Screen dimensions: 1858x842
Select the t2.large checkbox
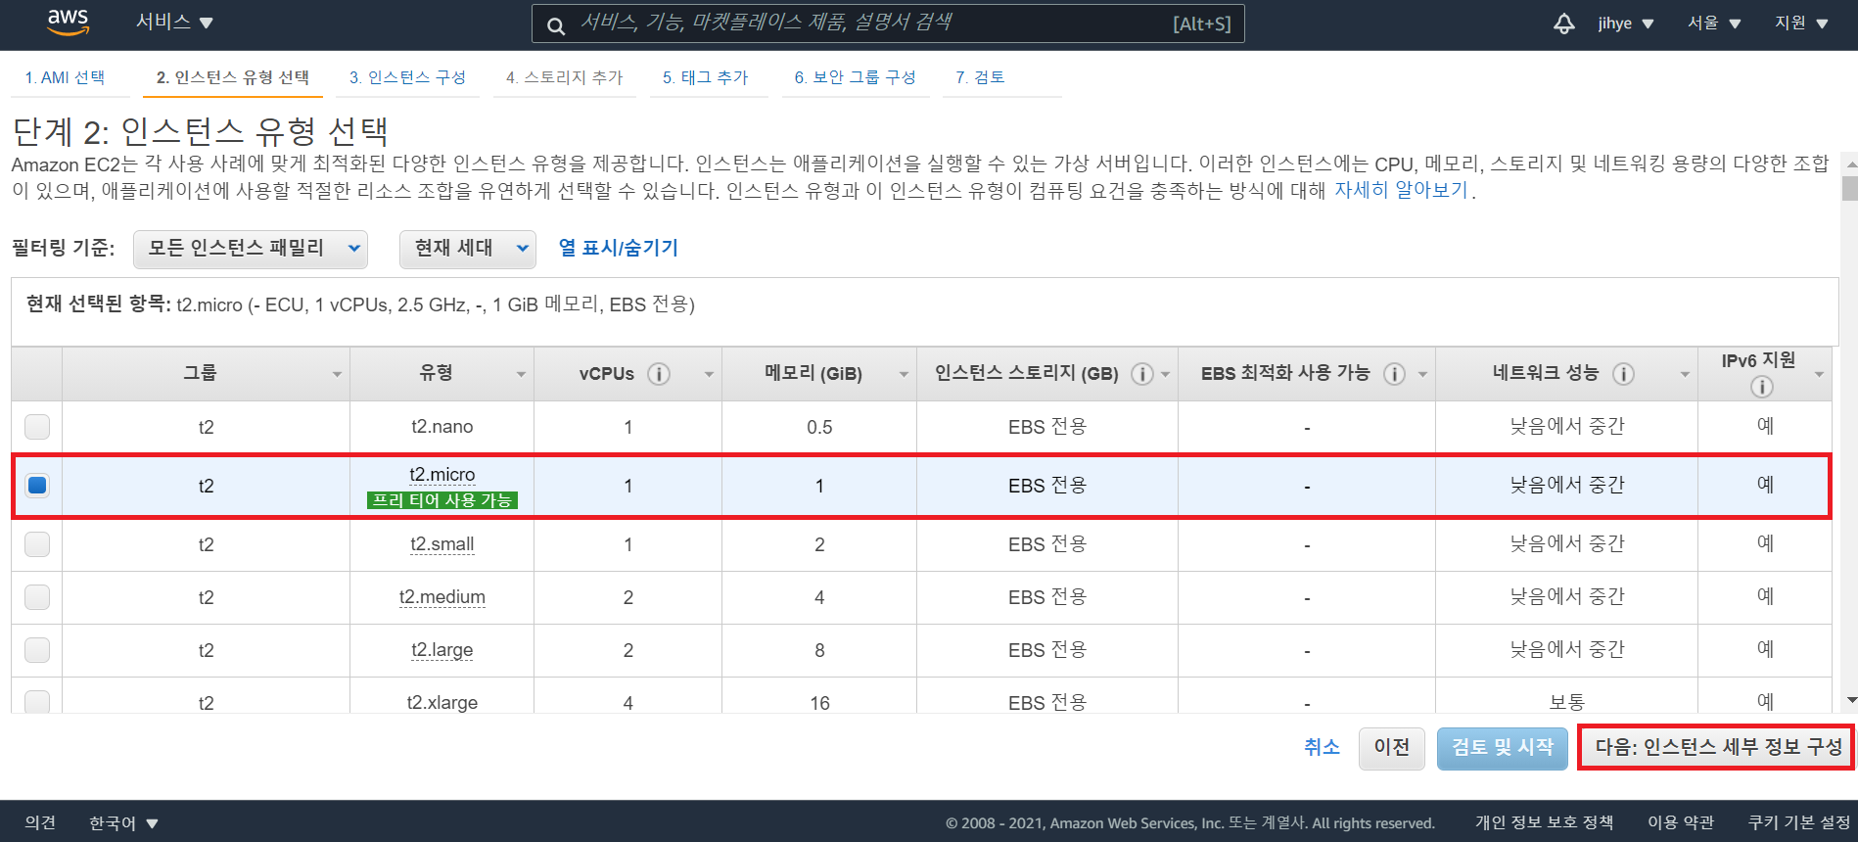[37, 650]
